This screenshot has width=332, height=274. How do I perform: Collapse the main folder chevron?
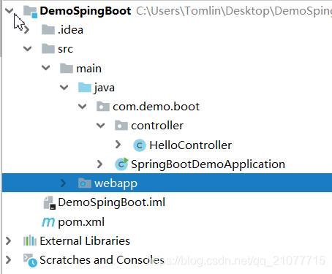45,68
